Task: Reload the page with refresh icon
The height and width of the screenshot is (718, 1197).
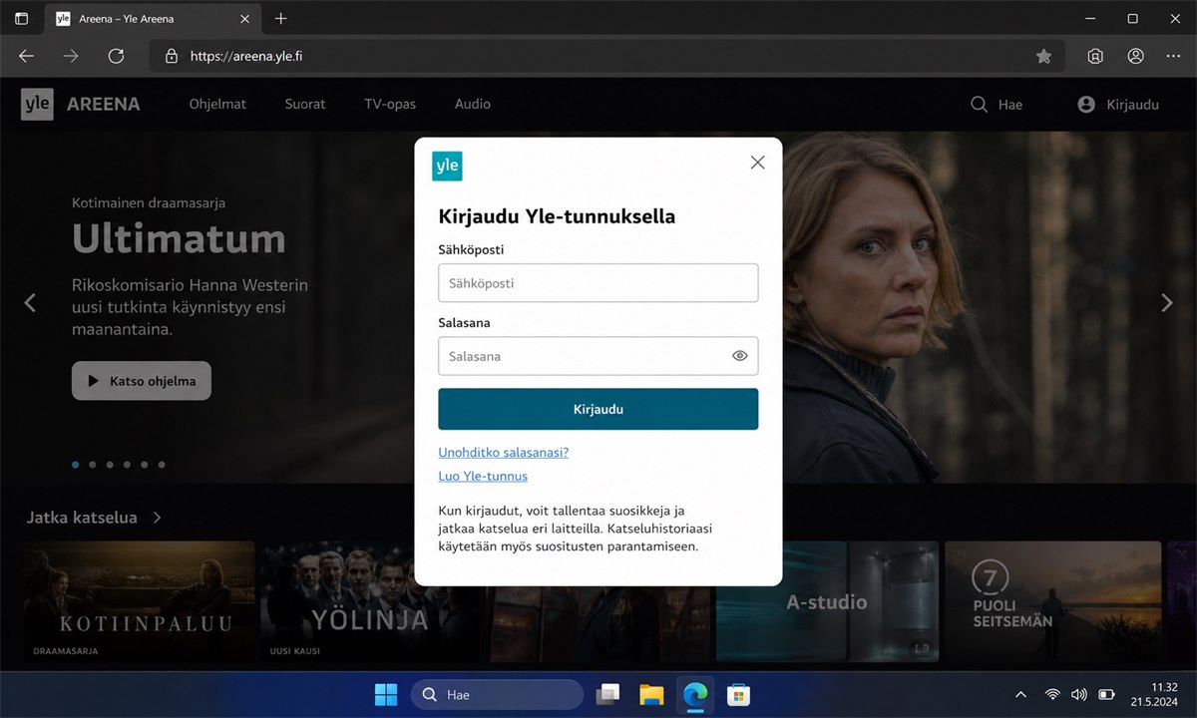Action: coord(116,56)
